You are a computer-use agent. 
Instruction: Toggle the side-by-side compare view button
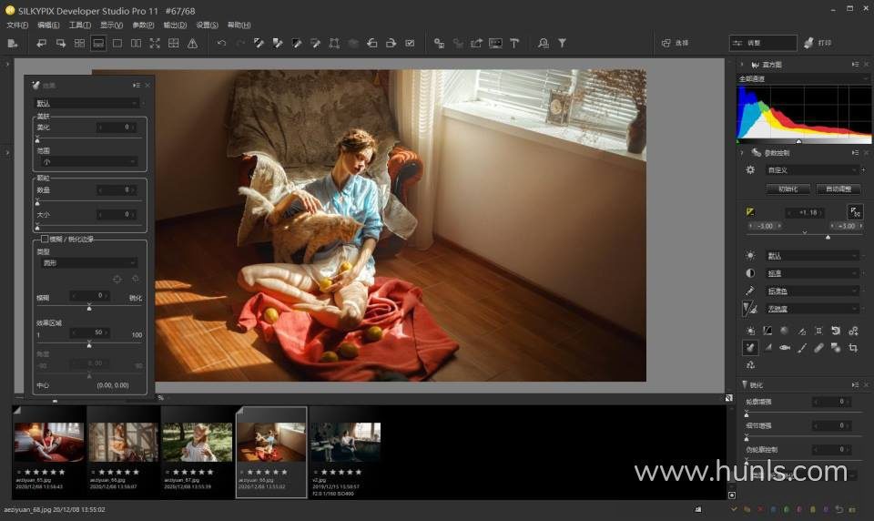pos(136,43)
